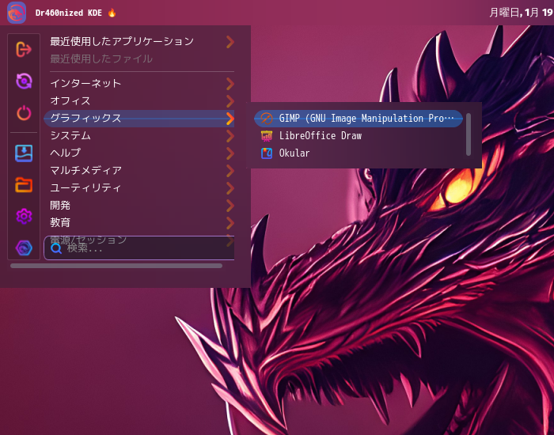Expand the 教育 submenu arrow
The image size is (554, 435).
pyautogui.click(x=230, y=222)
